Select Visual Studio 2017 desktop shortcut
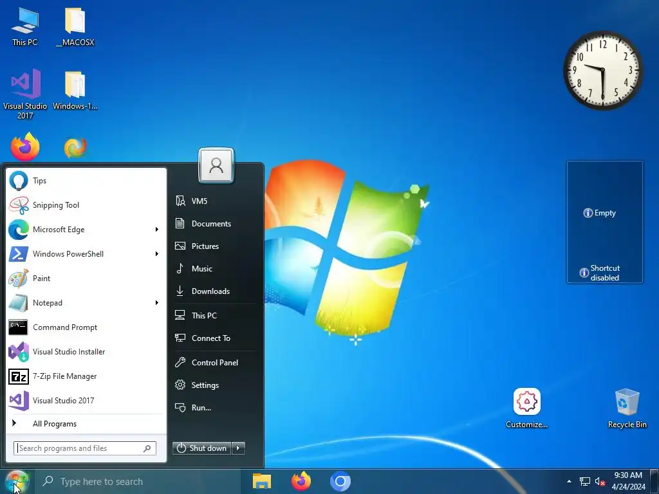The height and width of the screenshot is (494, 659). [25, 94]
